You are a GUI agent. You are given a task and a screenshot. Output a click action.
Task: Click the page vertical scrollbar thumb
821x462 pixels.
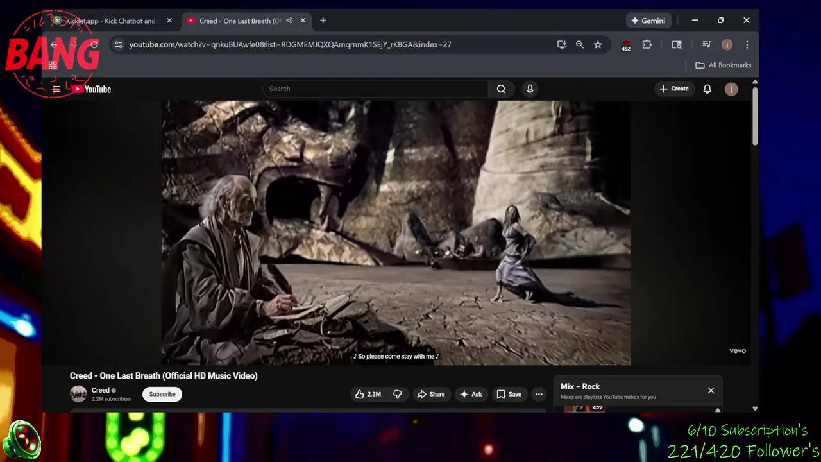pyautogui.click(x=755, y=116)
